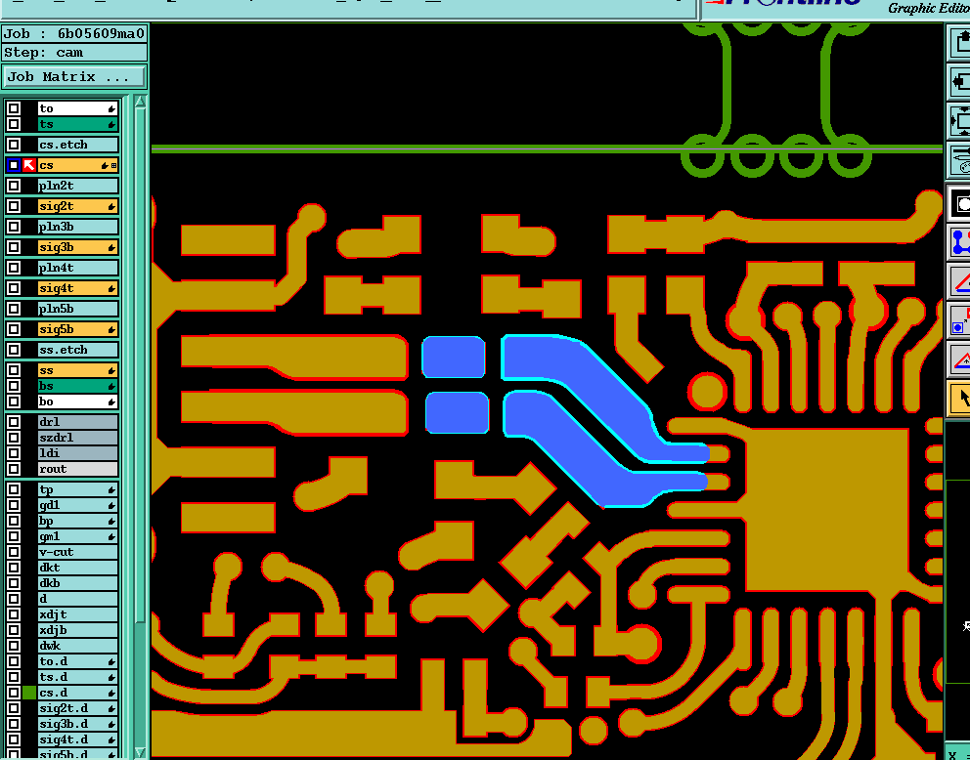
Task: Select the 'pln3b' layer name
Action: pyautogui.click(x=78, y=227)
